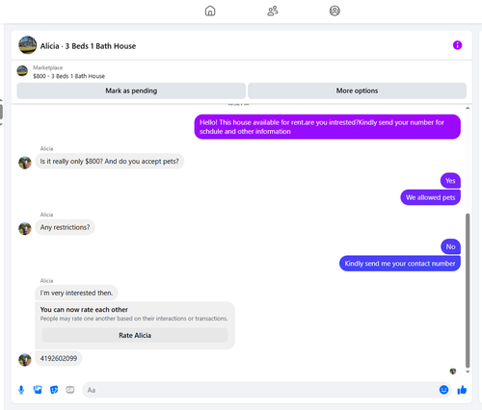Go to the Home icon
The height and width of the screenshot is (410, 482).
[x=210, y=11]
